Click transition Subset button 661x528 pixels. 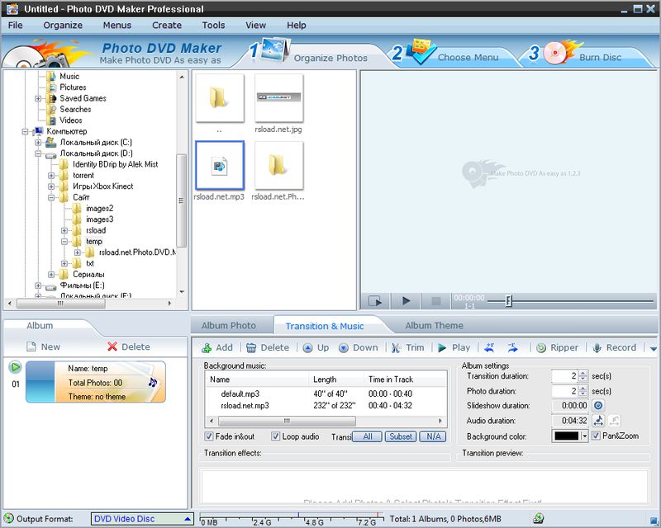[x=401, y=436]
